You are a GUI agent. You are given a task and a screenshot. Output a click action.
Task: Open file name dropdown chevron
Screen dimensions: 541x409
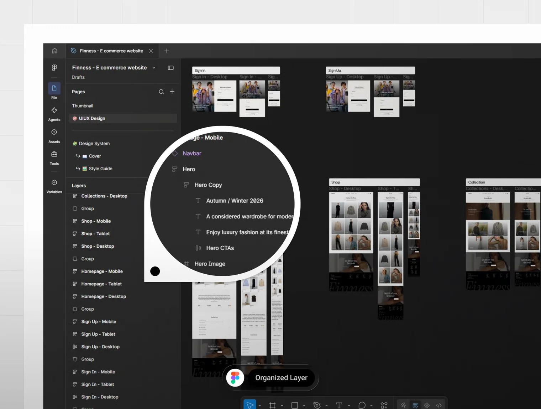pos(154,68)
